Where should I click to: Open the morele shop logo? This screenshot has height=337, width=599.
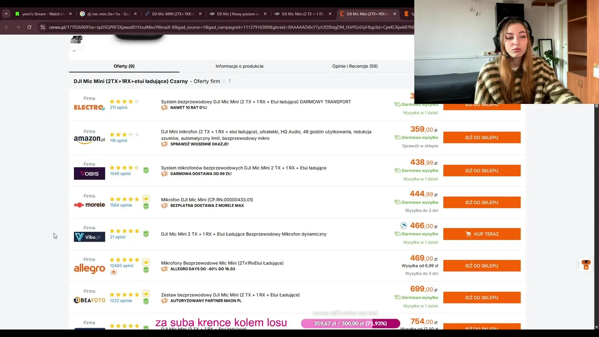pyautogui.click(x=89, y=205)
